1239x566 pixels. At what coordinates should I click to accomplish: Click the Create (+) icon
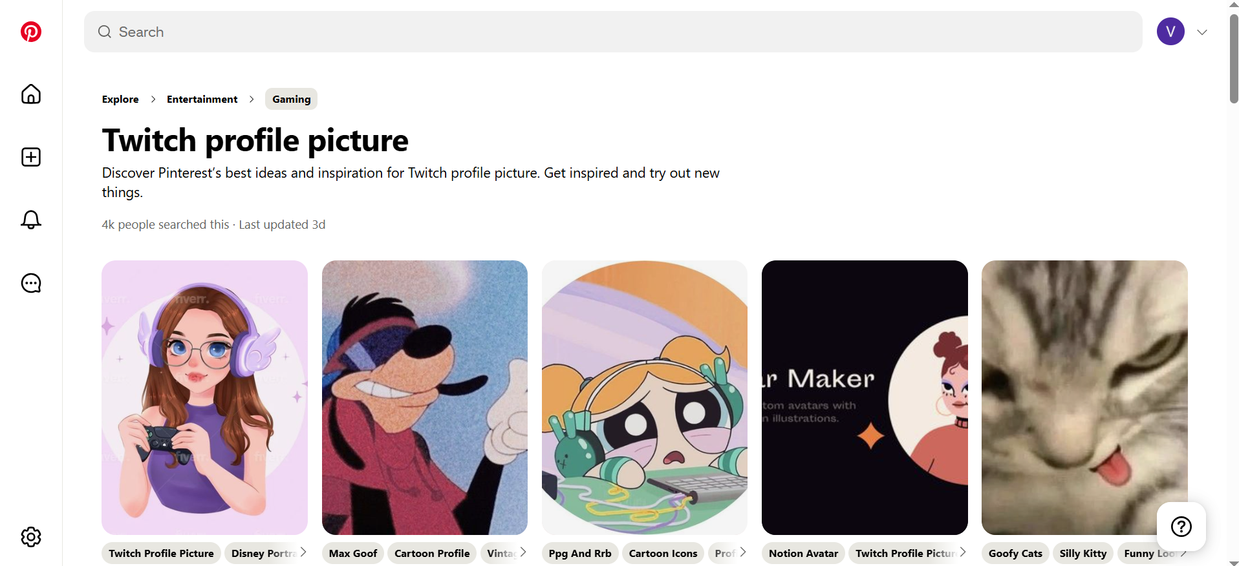pyautogui.click(x=30, y=157)
